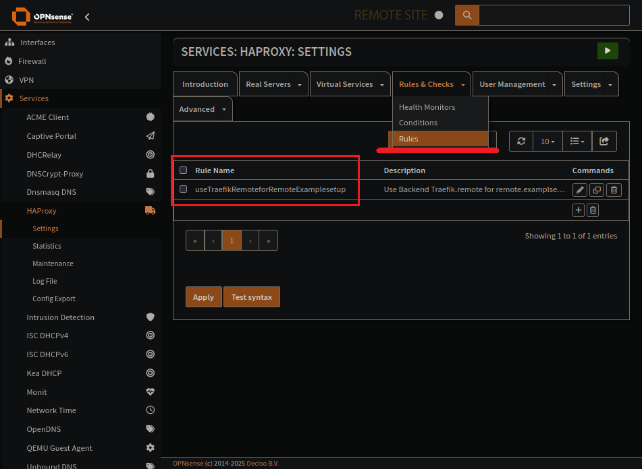
Task: Collapse the sidebar with the chevron arrow
Action: point(87,17)
